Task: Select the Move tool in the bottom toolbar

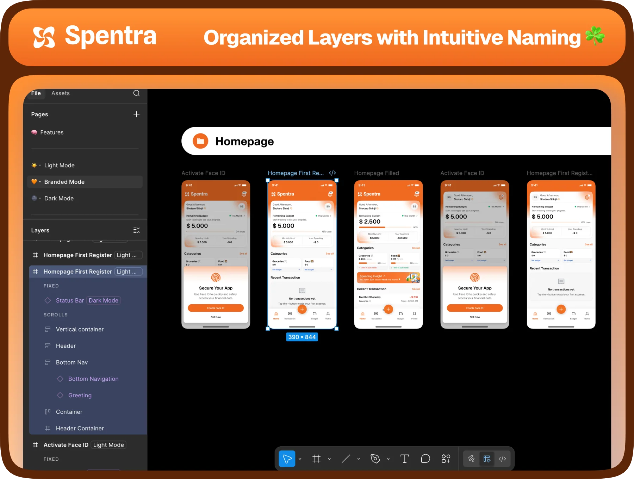Action: (x=287, y=459)
